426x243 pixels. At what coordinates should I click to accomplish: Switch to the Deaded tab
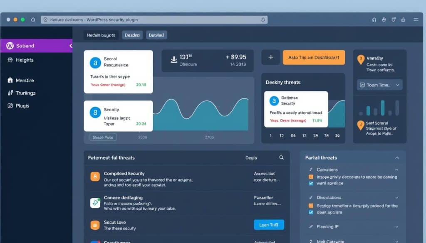pos(132,35)
